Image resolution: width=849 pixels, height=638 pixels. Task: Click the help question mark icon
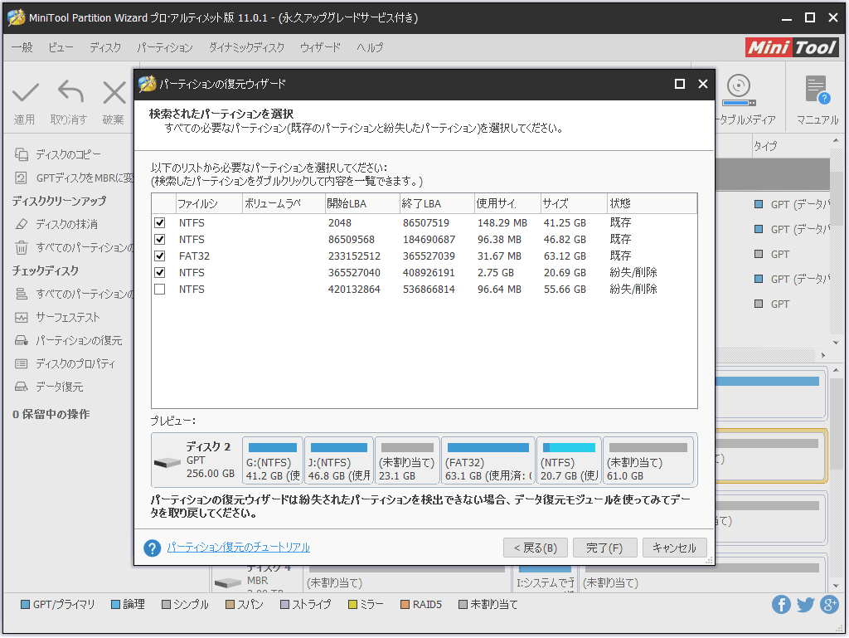tap(152, 548)
